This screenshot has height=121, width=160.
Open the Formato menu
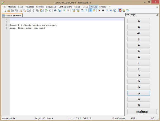(40, 7)
